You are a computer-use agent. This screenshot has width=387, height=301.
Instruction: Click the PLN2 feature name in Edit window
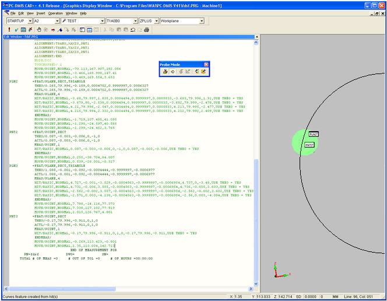[x=13, y=81]
